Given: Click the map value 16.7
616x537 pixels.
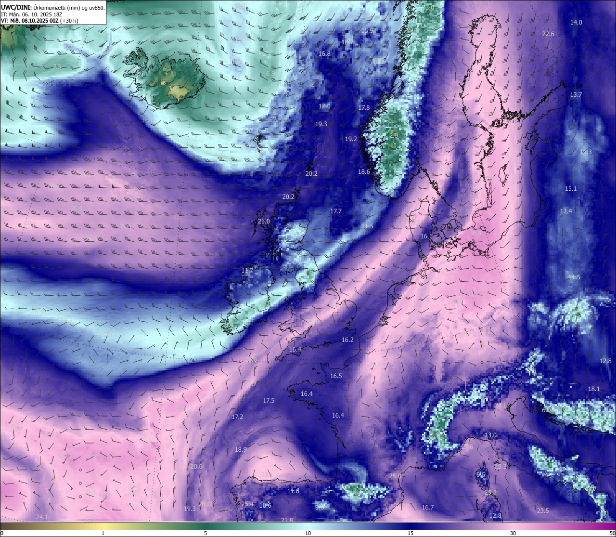Looking at the screenshot, I should pos(428,508).
